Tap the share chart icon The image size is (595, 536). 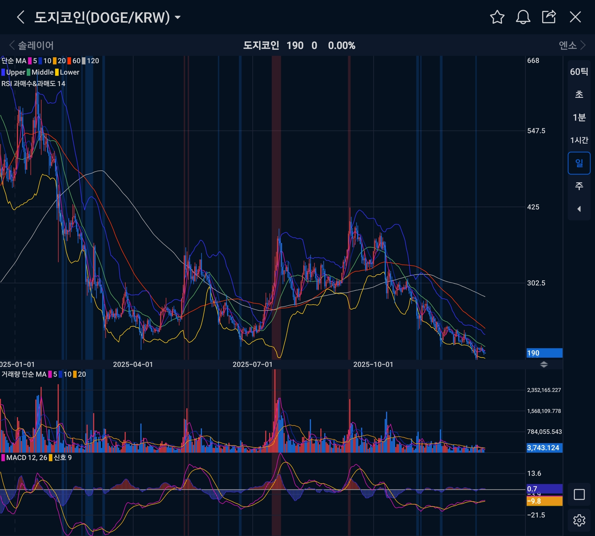[x=549, y=17]
